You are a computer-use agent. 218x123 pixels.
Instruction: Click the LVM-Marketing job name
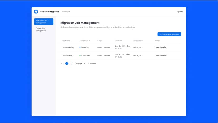tap(68, 48)
